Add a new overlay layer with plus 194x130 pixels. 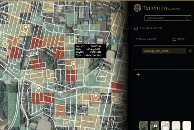[138, 74]
